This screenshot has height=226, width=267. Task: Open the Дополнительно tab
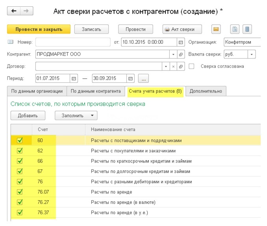(x=206, y=91)
